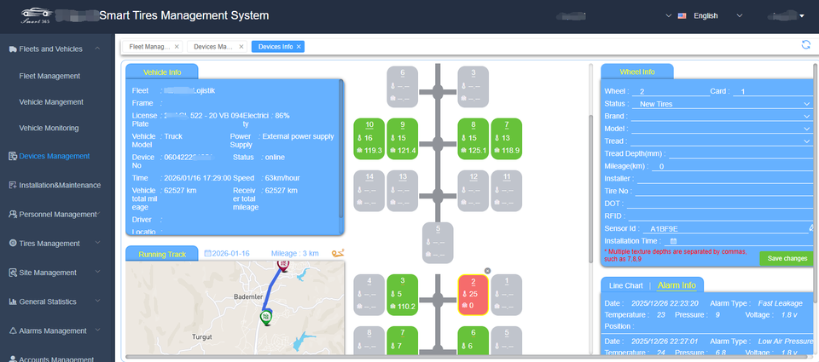Image resolution: width=819 pixels, height=362 pixels.
Task: Expand the Tires Management sidebar menu
Action: [x=57, y=243]
